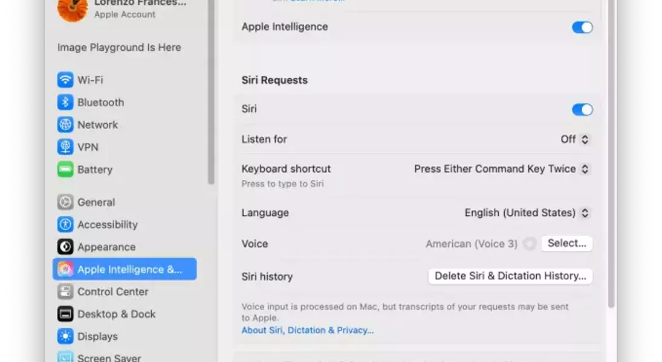Disable the Siri toggle
Screen dimensions: 662x362
click(x=582, y=110)
